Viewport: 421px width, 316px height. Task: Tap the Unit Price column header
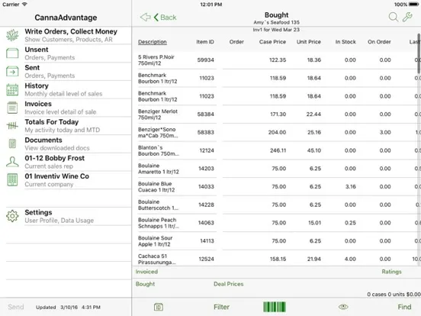pyautogui.click(x=308, y=42)
